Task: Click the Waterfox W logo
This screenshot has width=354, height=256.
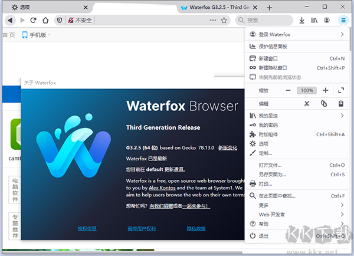Action: click(x=74, y=146)
